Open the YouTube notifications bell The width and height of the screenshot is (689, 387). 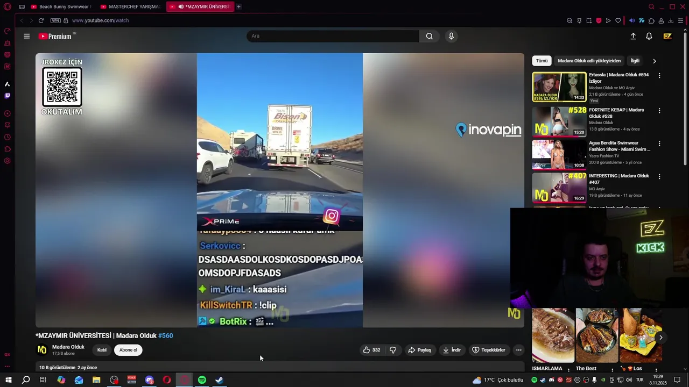(x=649, y=36)
